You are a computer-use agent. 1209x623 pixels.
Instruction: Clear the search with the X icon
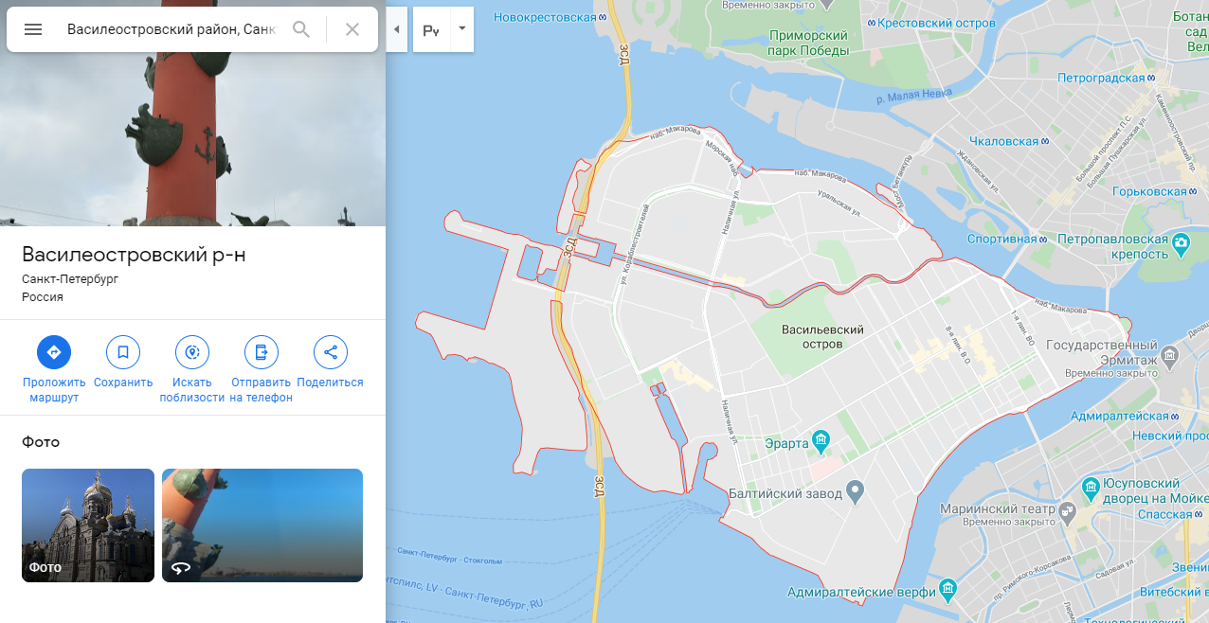(352, 29)
